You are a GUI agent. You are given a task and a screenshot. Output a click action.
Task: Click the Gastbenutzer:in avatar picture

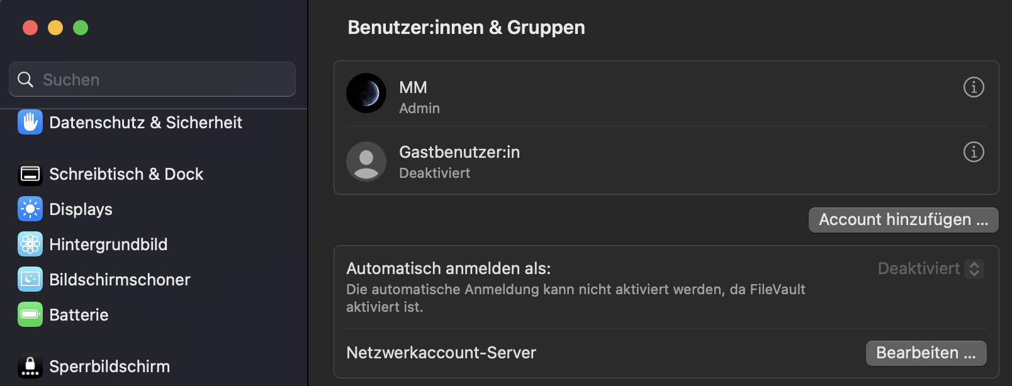click(366, 162)
